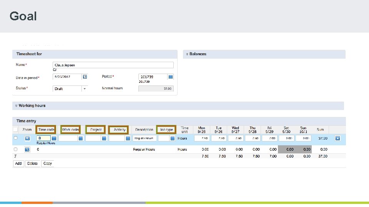Zoom into the second Regular Hours row
This screenshot has height=207, width=369.
[27, 149]
